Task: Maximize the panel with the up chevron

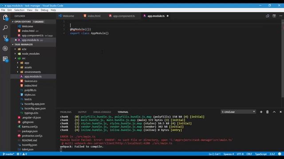Action: pyautogui.click(x=274, y=112)
